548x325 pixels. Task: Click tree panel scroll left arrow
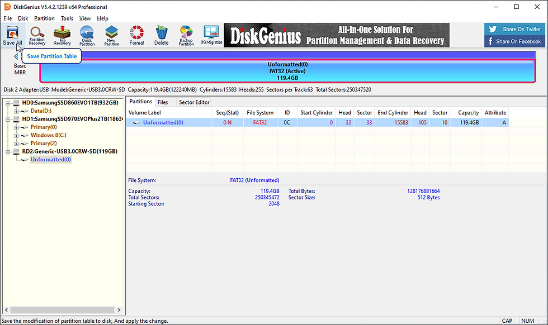(6, 310)
